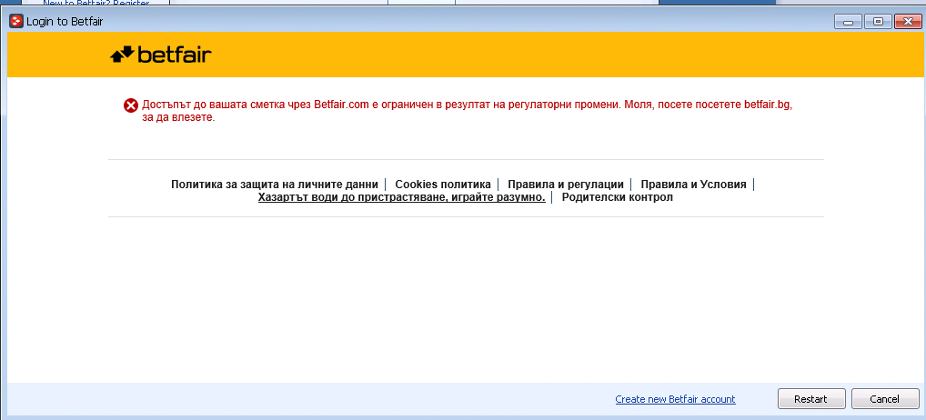This screenshot has height=420, width=926.
Task: Close the Login to Betfair window
Action: (x=908, y=22)
